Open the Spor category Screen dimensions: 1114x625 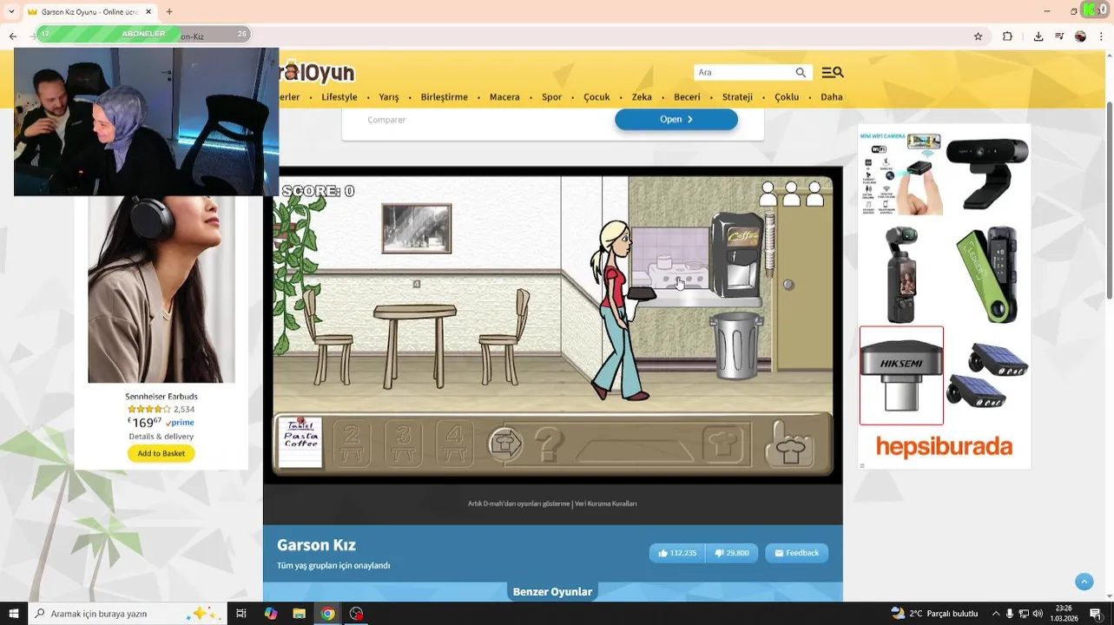(551, 97)
